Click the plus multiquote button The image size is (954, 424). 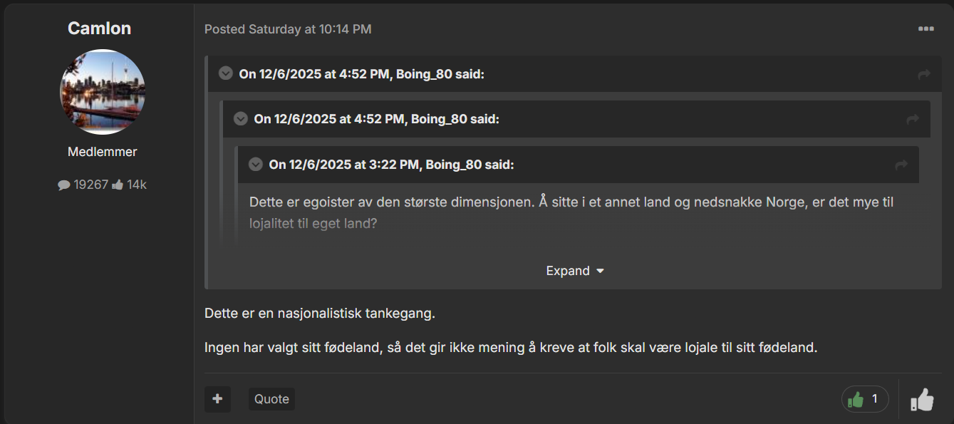217,399
